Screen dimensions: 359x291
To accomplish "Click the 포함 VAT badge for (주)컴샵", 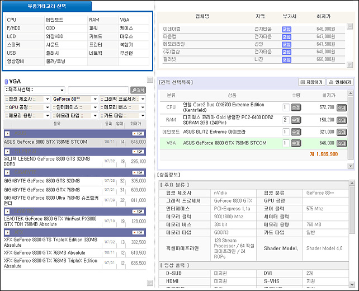I will pyautogui.click(x=286, y=52).
